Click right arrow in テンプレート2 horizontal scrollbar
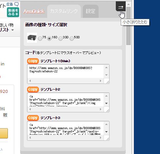 pyautogui.click(x=101, y=109)
